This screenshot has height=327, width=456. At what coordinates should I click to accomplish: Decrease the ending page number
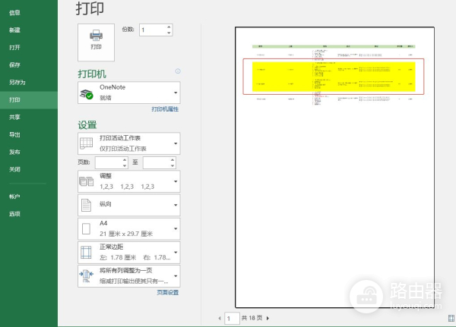click(x=173, y=165)
